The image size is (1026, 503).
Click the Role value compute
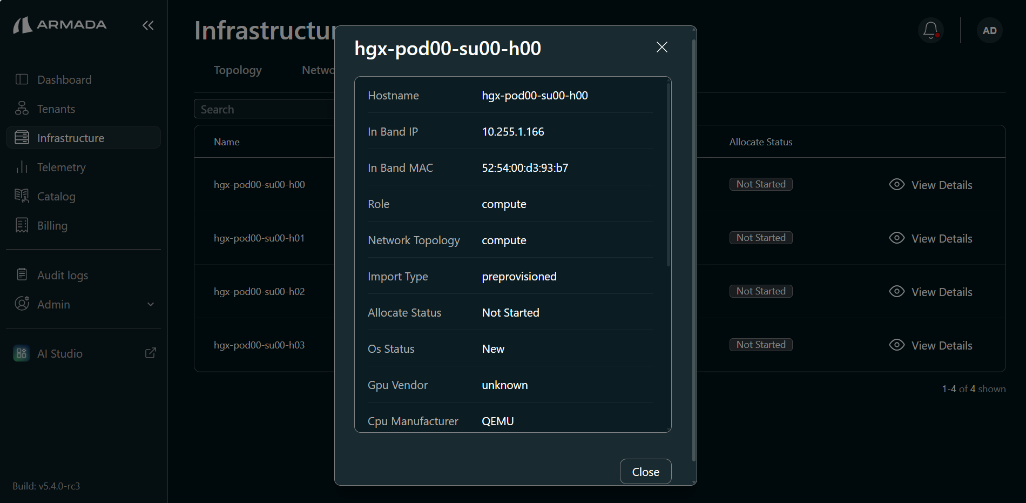pos(504,204)
